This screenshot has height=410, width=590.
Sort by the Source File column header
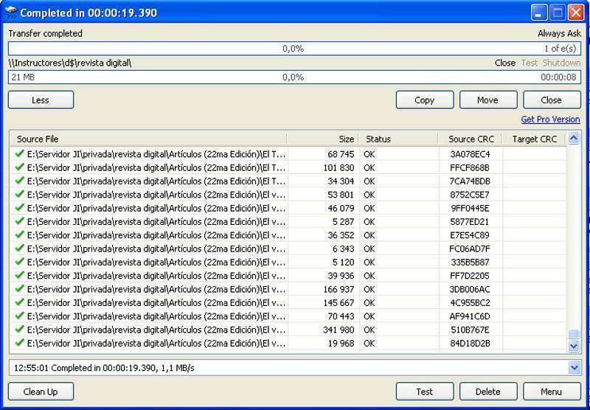click(x=148, y=139)
